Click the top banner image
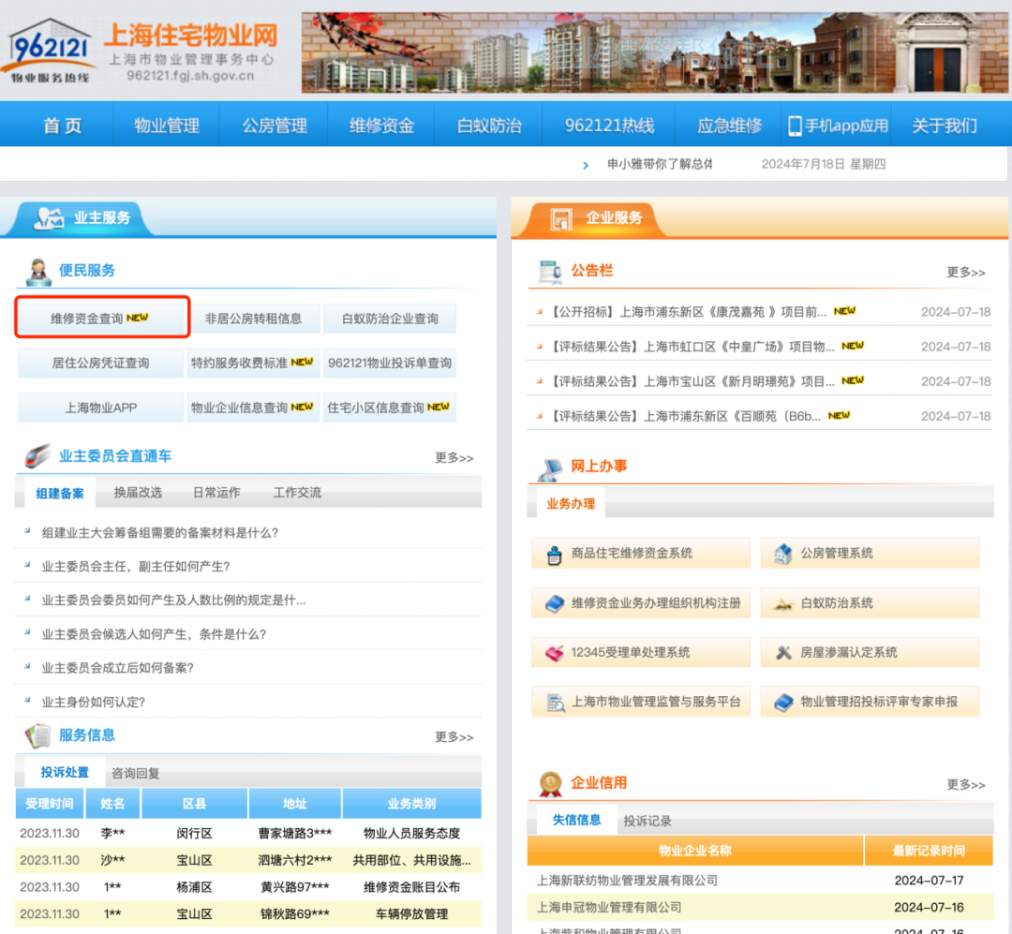 (x=654, y=52)
